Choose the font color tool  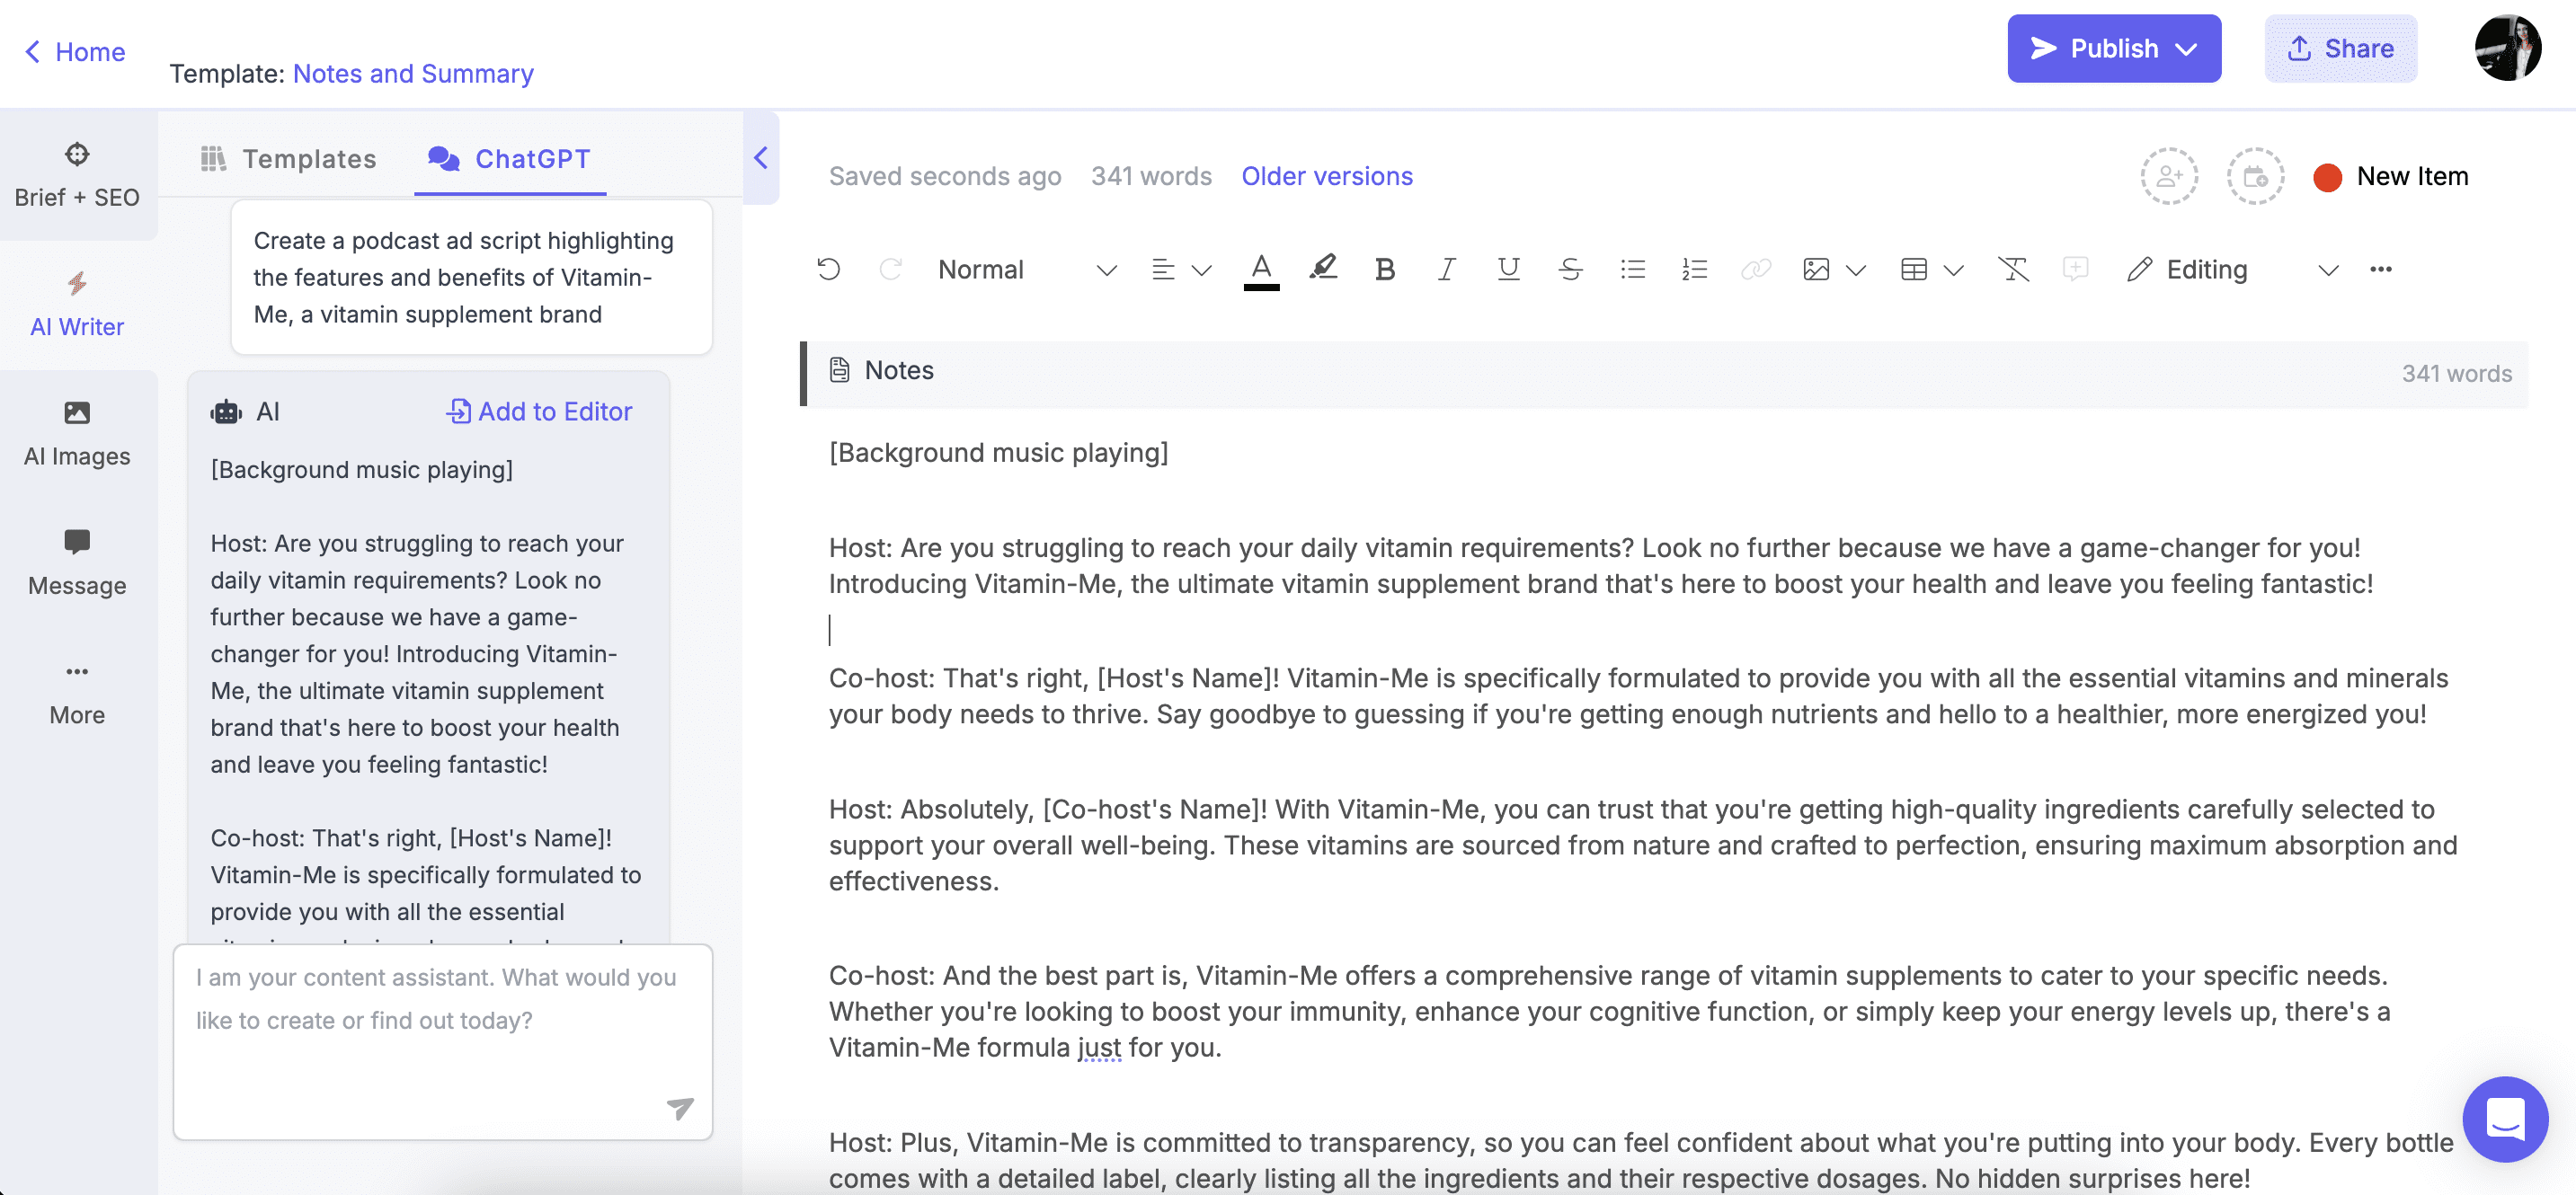pyautogui.click(x=1261, y=270)
